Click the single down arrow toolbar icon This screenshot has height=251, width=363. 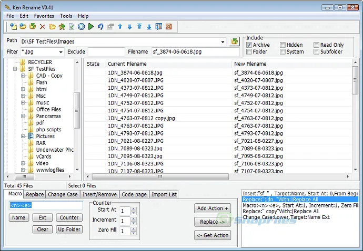click(x=129, y=26)
